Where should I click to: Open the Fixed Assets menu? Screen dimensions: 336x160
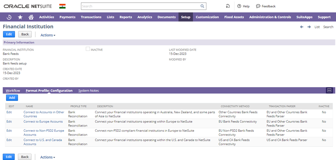point(234,17)
